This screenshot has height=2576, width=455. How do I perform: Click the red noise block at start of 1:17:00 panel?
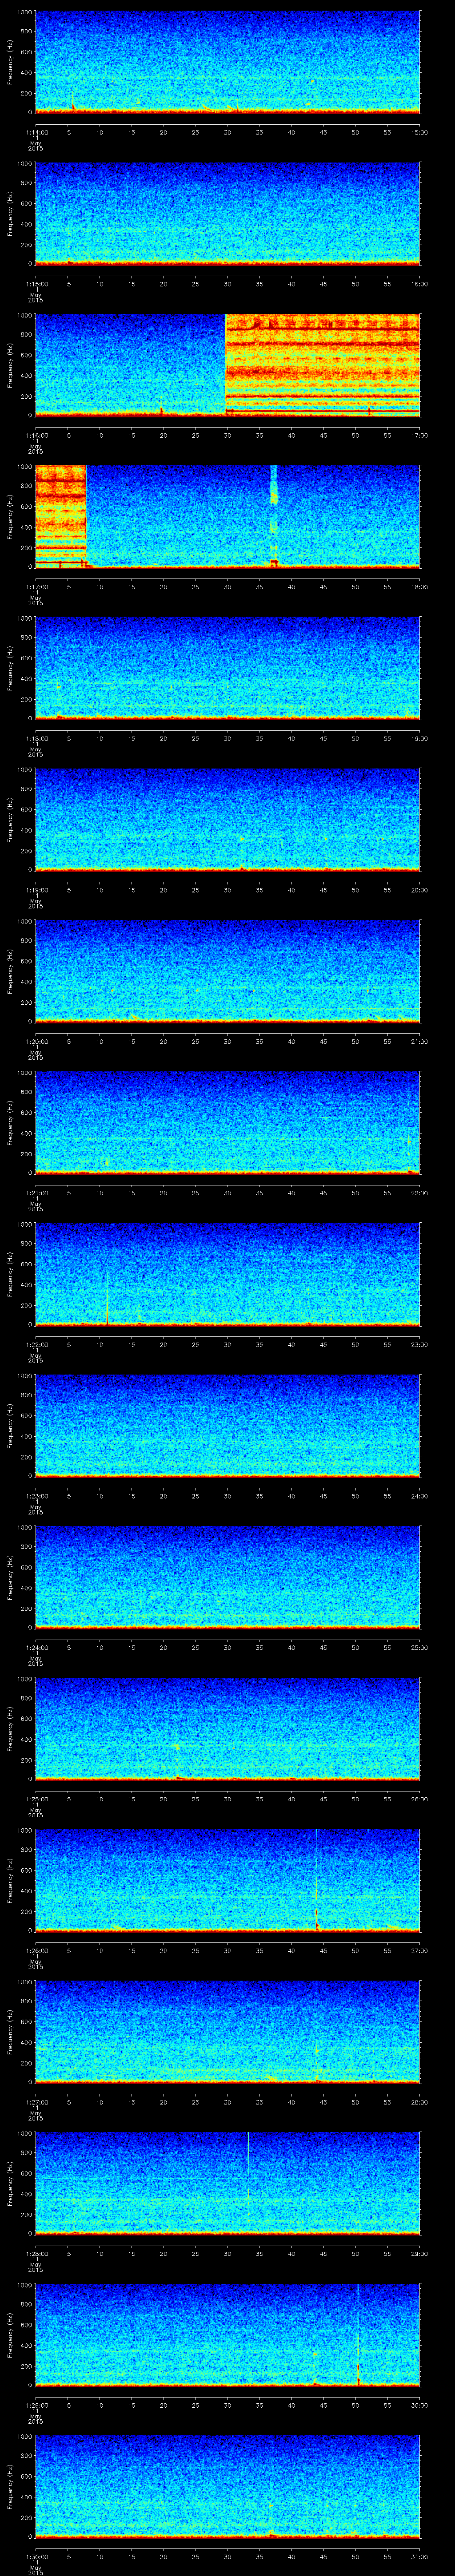[61, 517]
